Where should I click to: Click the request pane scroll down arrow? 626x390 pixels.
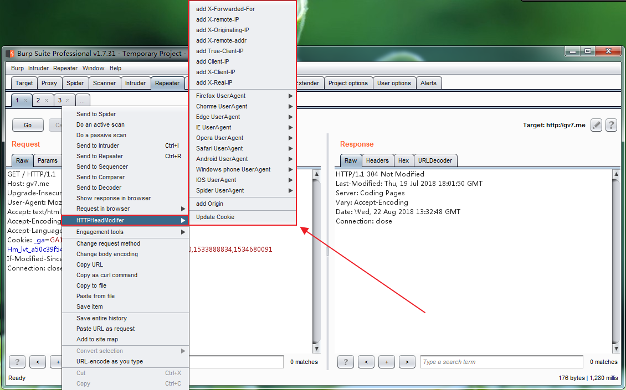point(316,349)
